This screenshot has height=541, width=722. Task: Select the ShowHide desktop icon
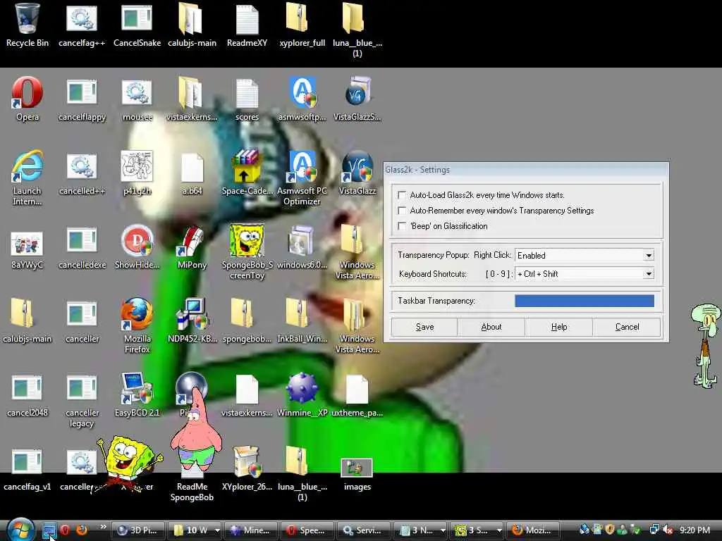pyautogui.click(x=137, y=247)
